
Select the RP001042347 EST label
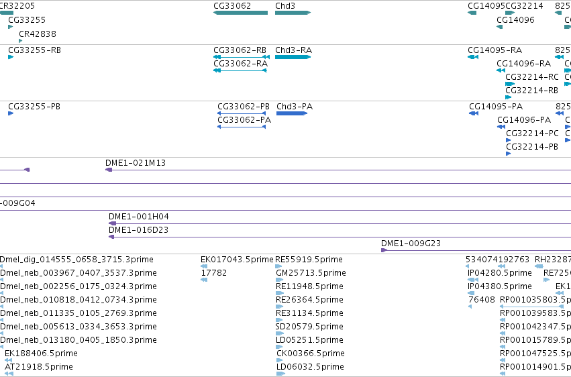535,327
